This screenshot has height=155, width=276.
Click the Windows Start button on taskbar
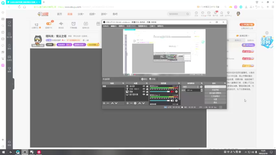click(x=3, y=152)
